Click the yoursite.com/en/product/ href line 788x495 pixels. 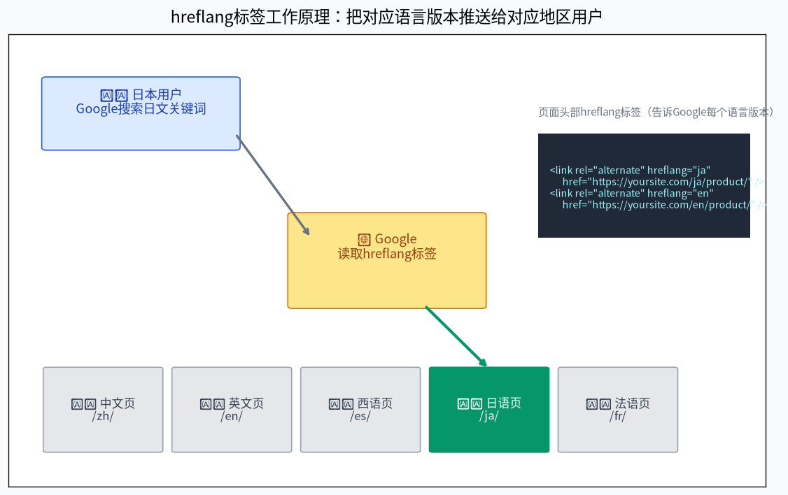664,205
